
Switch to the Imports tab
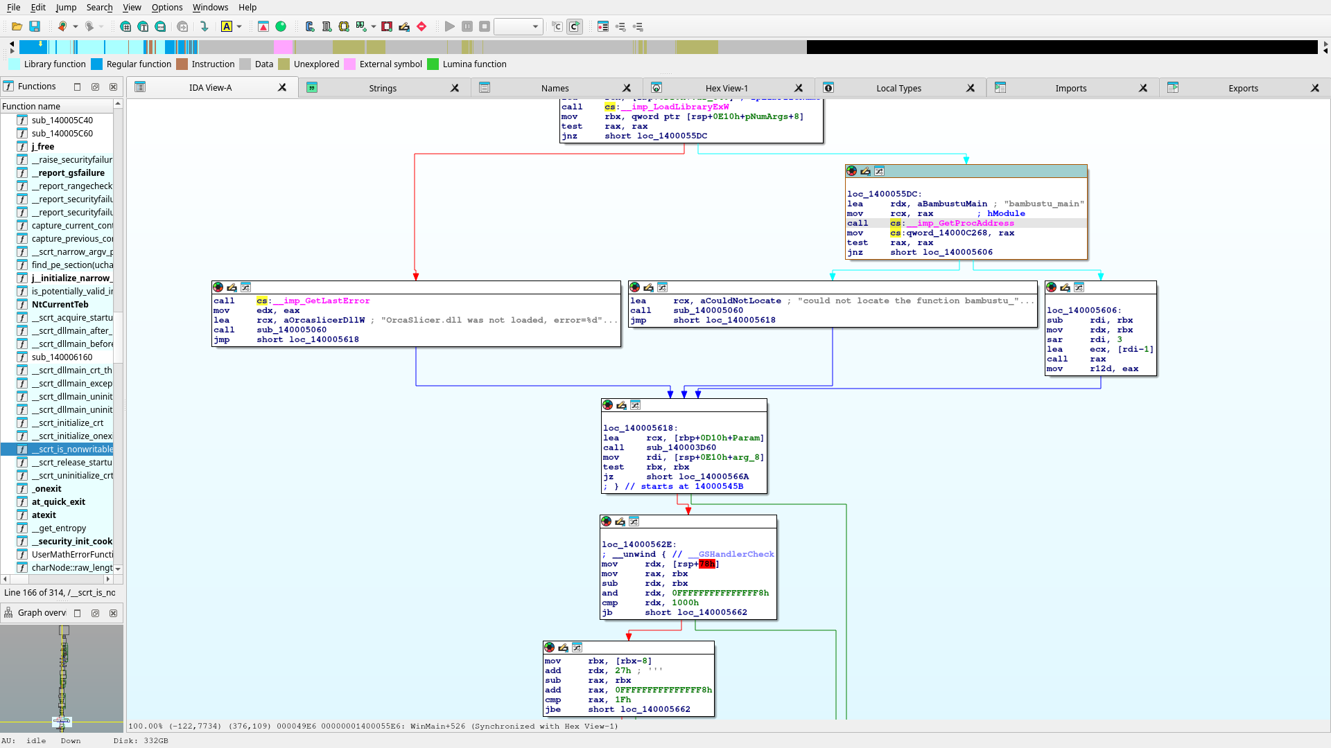tap(1070, 88)
